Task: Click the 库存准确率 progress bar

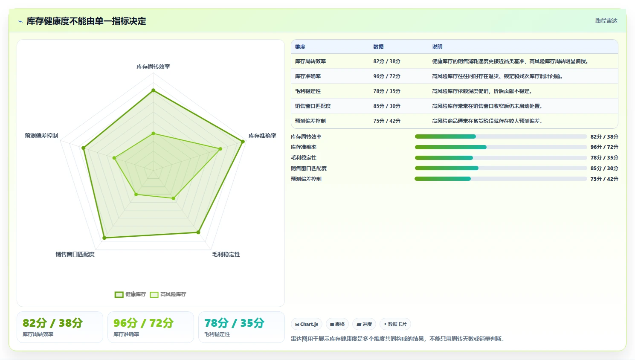Action: pyautogui.click(x=501, y=147)
